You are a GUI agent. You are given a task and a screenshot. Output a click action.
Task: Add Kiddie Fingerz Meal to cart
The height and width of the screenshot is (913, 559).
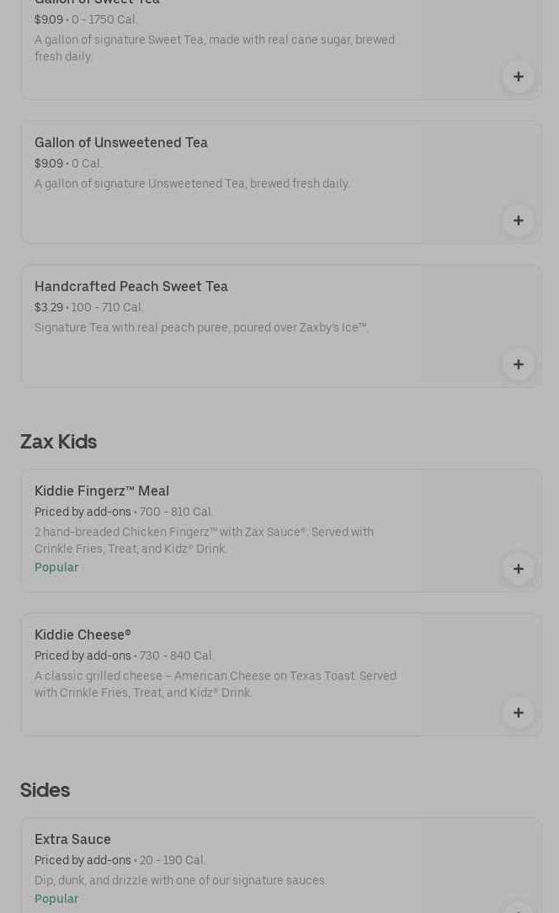(518, 569)
